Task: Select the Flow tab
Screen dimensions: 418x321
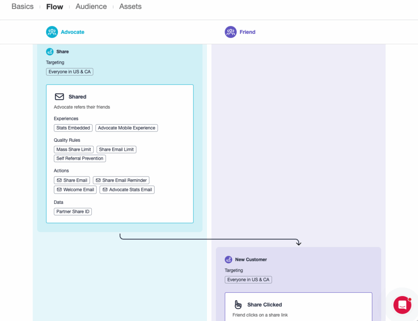Action: [x=55, y=7]
